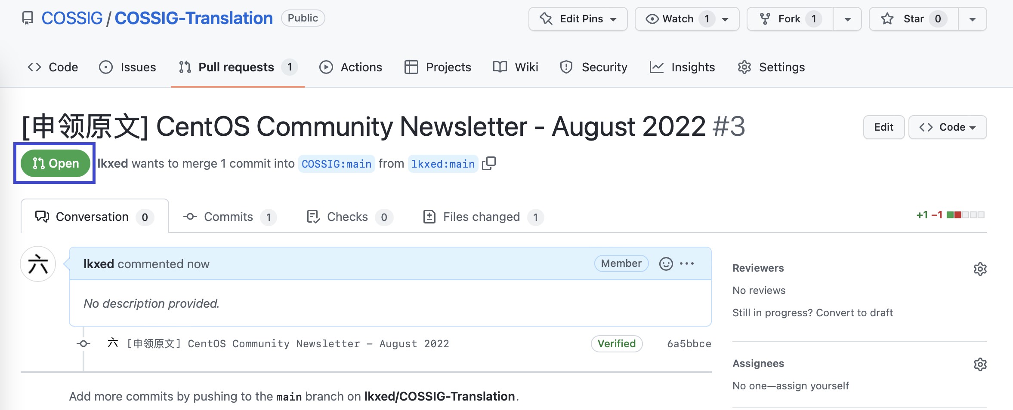The width and height of the screenshot is (1013, 410).
Task: Open the Fork options dropdown arrow
Action: (847, 19)
